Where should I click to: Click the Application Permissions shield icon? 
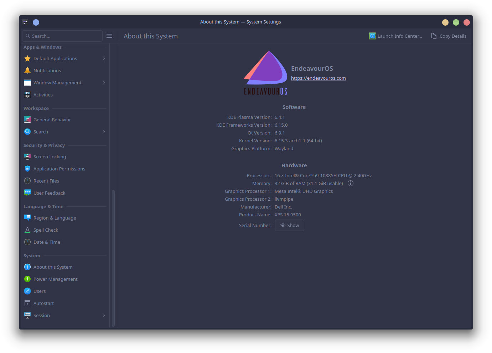tap(27, 169)
